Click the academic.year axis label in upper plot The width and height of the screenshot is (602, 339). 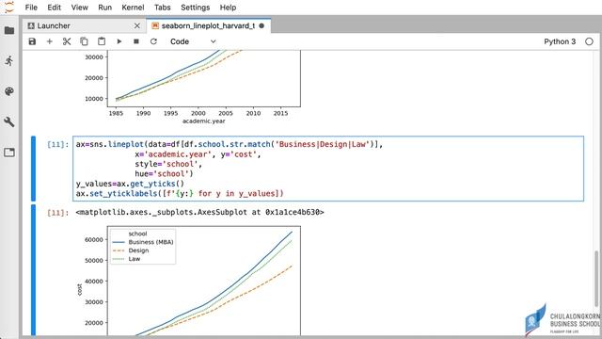click(x=203, y=121)
